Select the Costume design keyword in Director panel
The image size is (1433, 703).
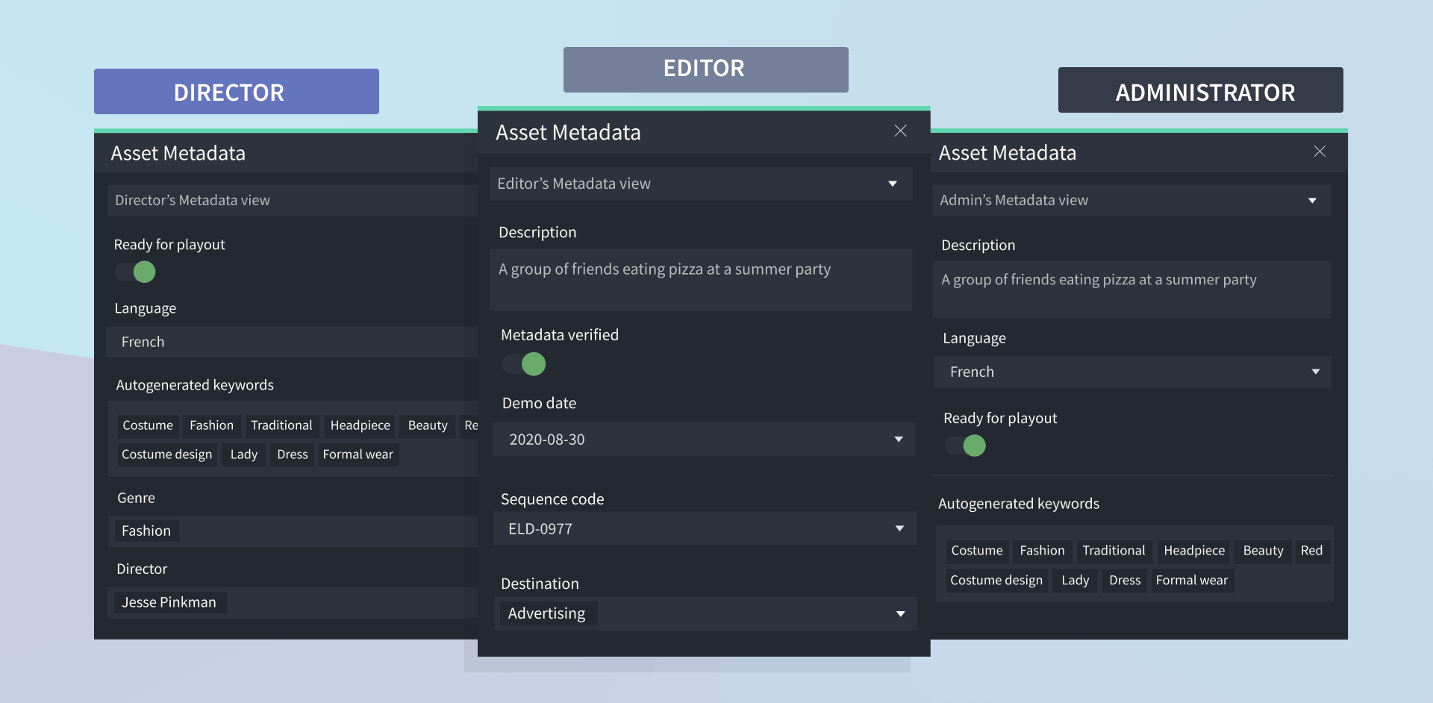pyautogui.click(x=166, y=454)
